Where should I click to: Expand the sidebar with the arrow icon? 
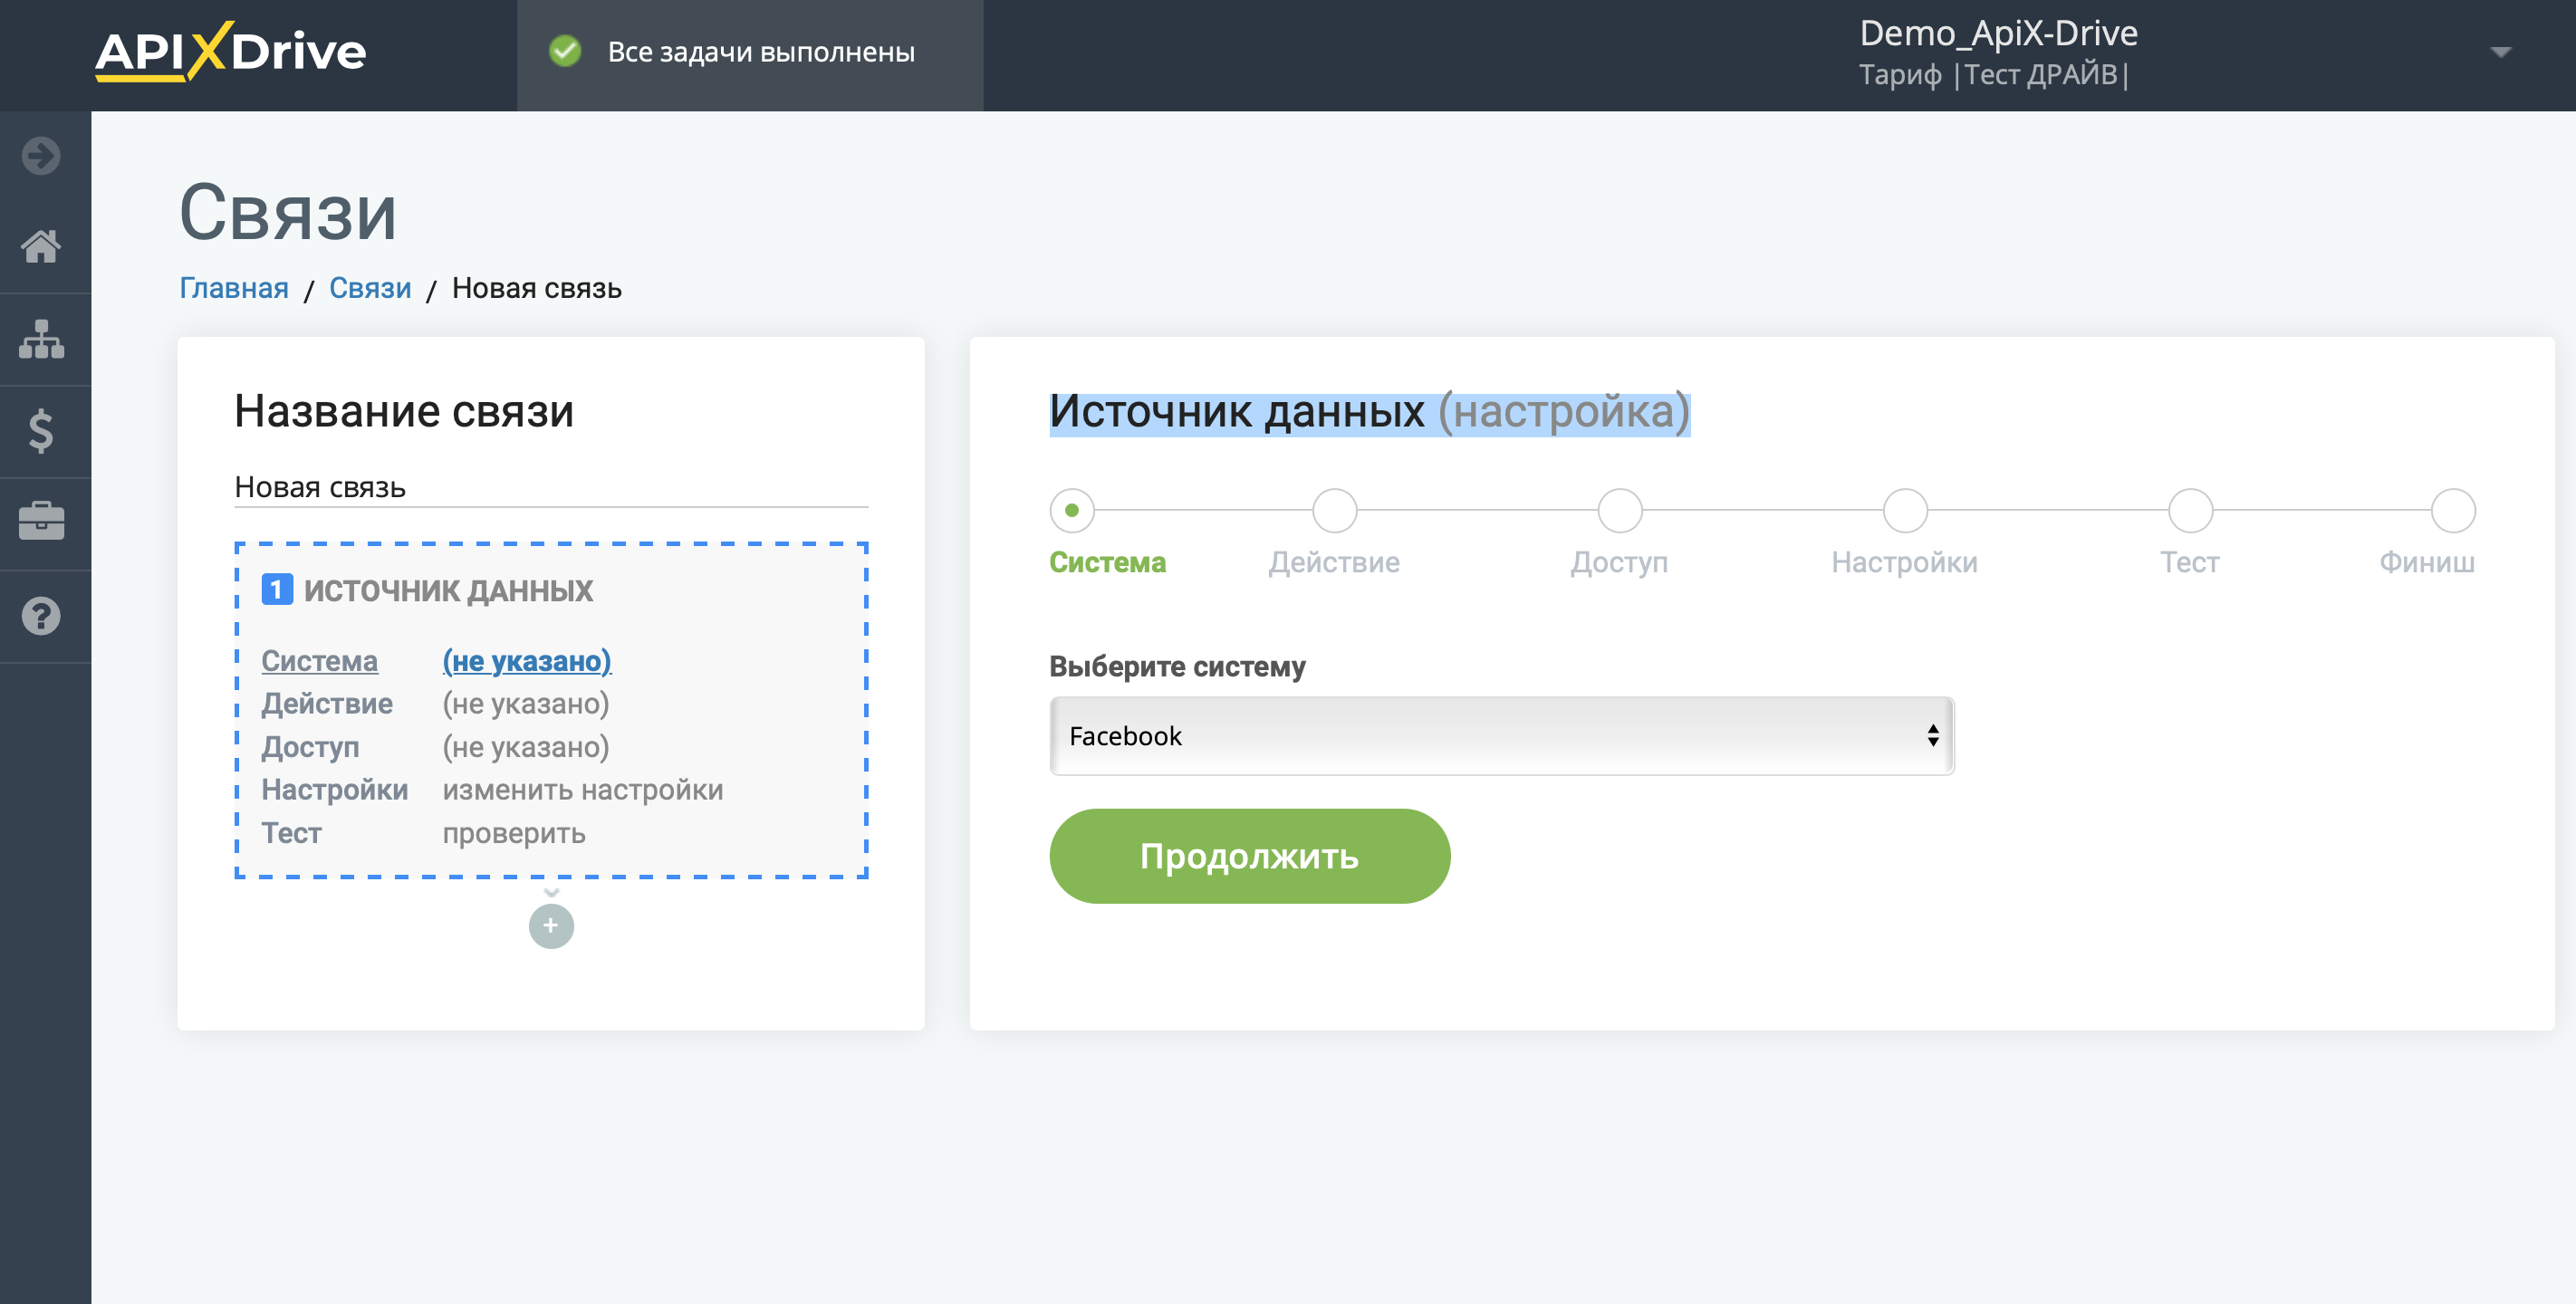point(41,156)
